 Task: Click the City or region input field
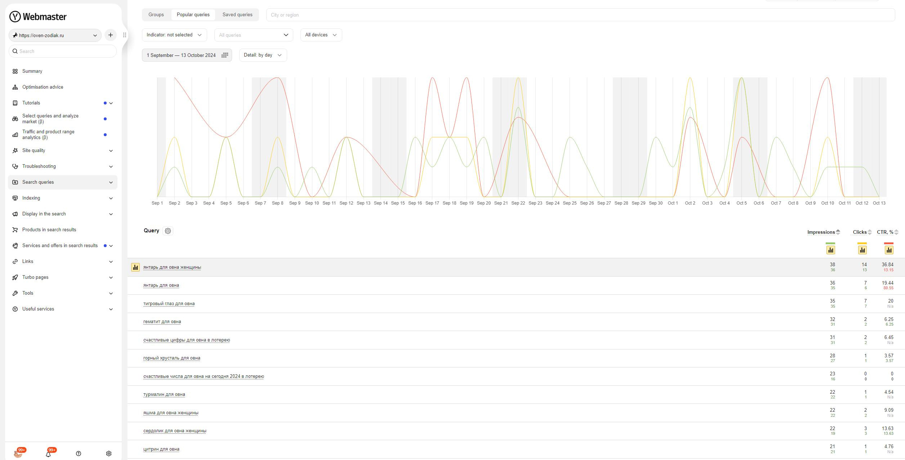[x=580, y=15]
